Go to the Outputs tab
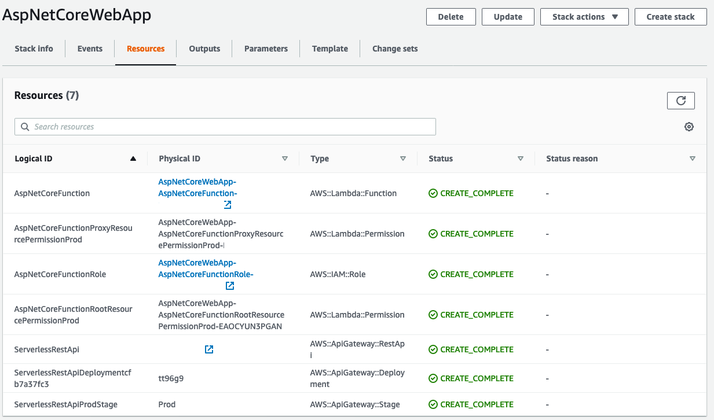This screenshot has width=714, height=420. coord(204,49)
